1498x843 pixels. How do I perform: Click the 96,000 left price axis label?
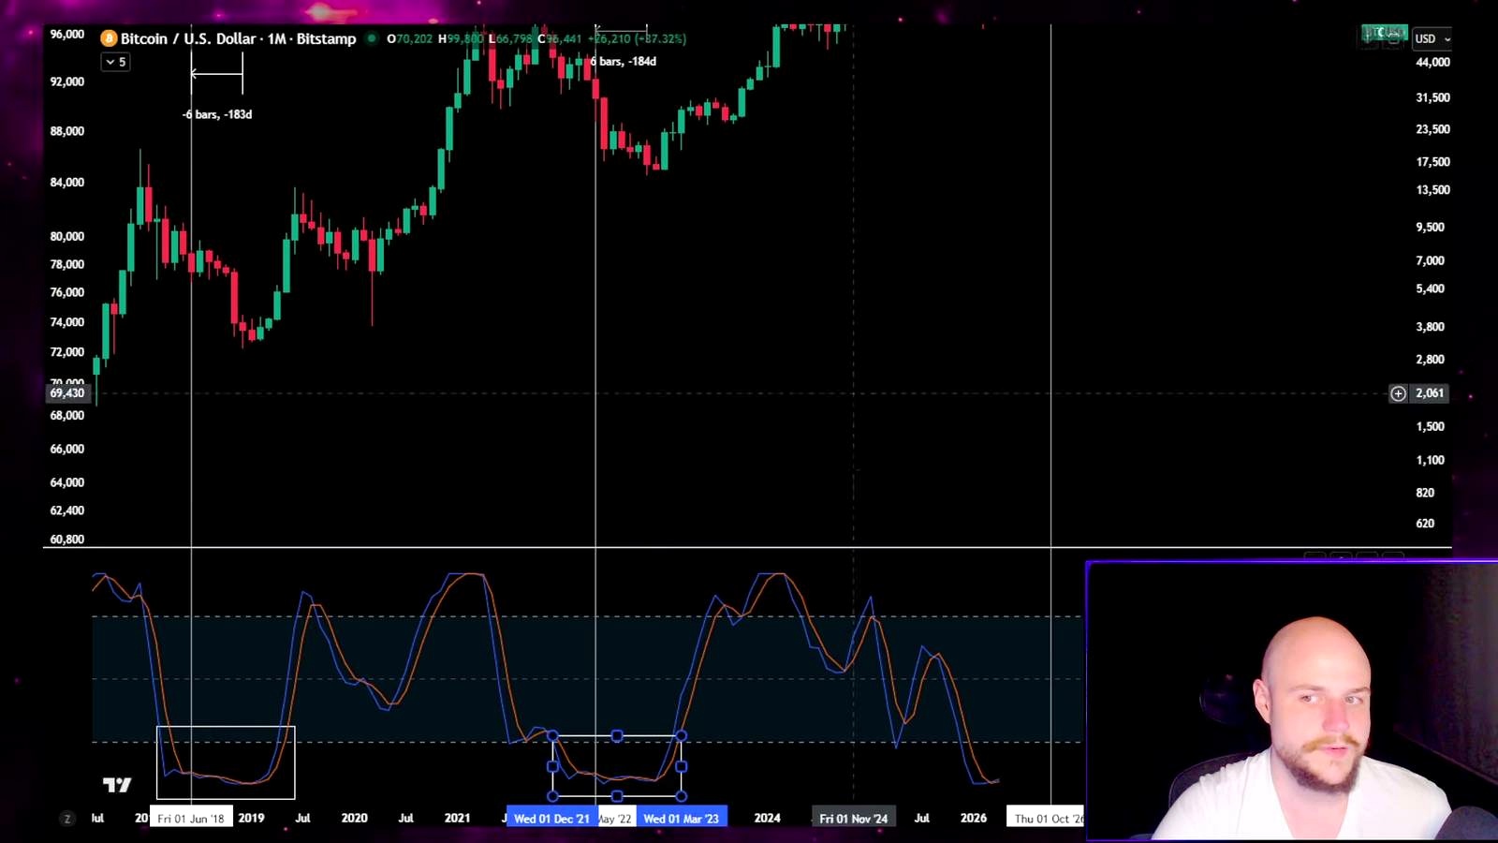[x=67, y=34]
